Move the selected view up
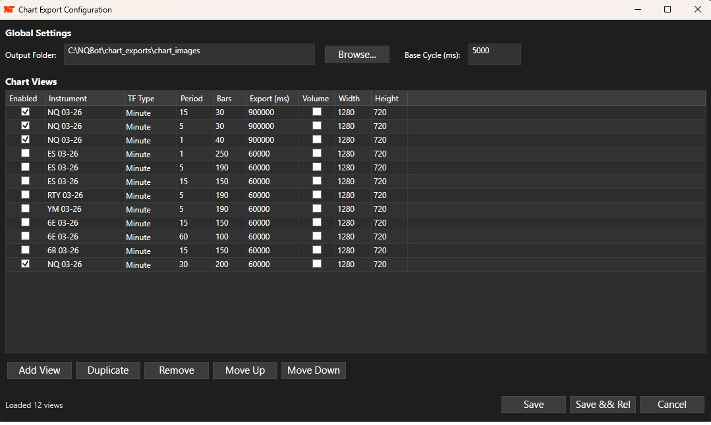 point(244,370)
